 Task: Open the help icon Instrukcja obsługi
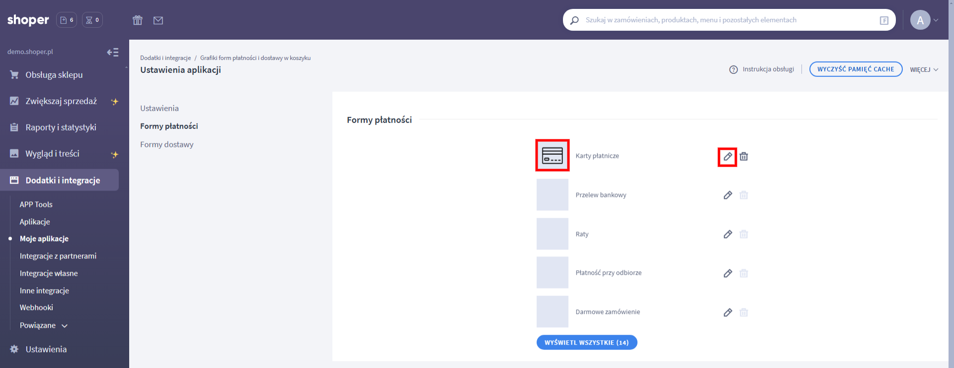point(733,69)
